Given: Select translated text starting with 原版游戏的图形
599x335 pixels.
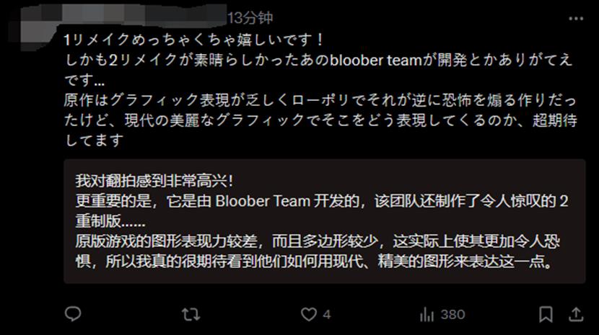Looking at the screenshot, I should [x=318, y=251].
